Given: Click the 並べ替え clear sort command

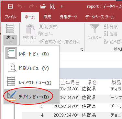Looking at the screenshot, I should pyautogui.click(x=113, y=42).
